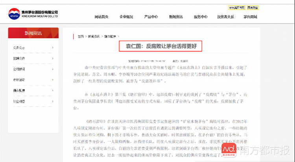Select 投资者关系 in the top navigation

coord(226,17)
